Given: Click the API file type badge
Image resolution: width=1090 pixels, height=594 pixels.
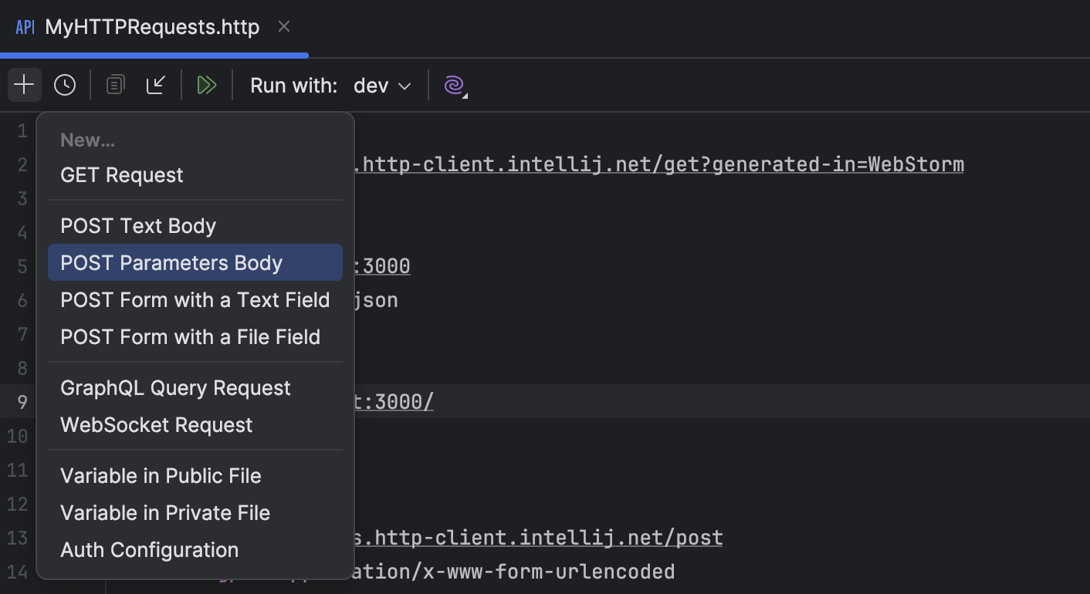Looking at the screenshot, I should click(x=25, y=26).
